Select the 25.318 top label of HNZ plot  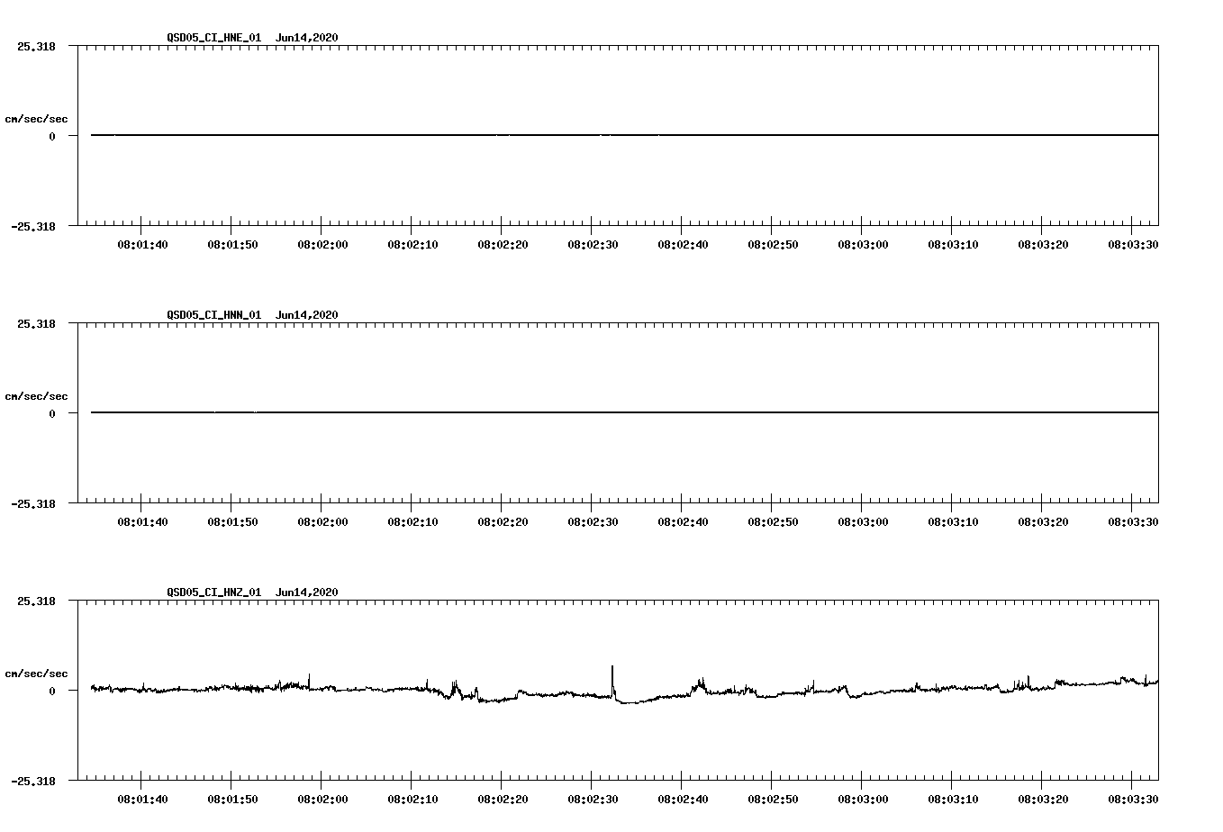pos(36,601)
